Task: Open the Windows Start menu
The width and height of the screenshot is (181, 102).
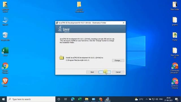Action: click(3, 99)
